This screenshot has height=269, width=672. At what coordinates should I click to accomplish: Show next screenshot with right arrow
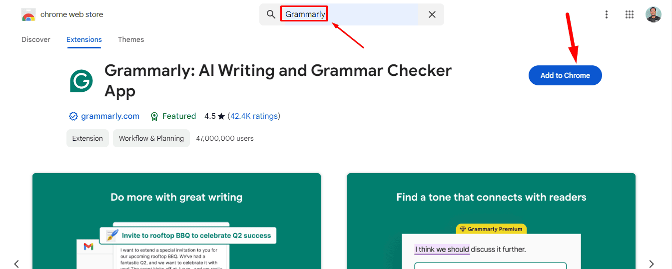tap(652, 264)
